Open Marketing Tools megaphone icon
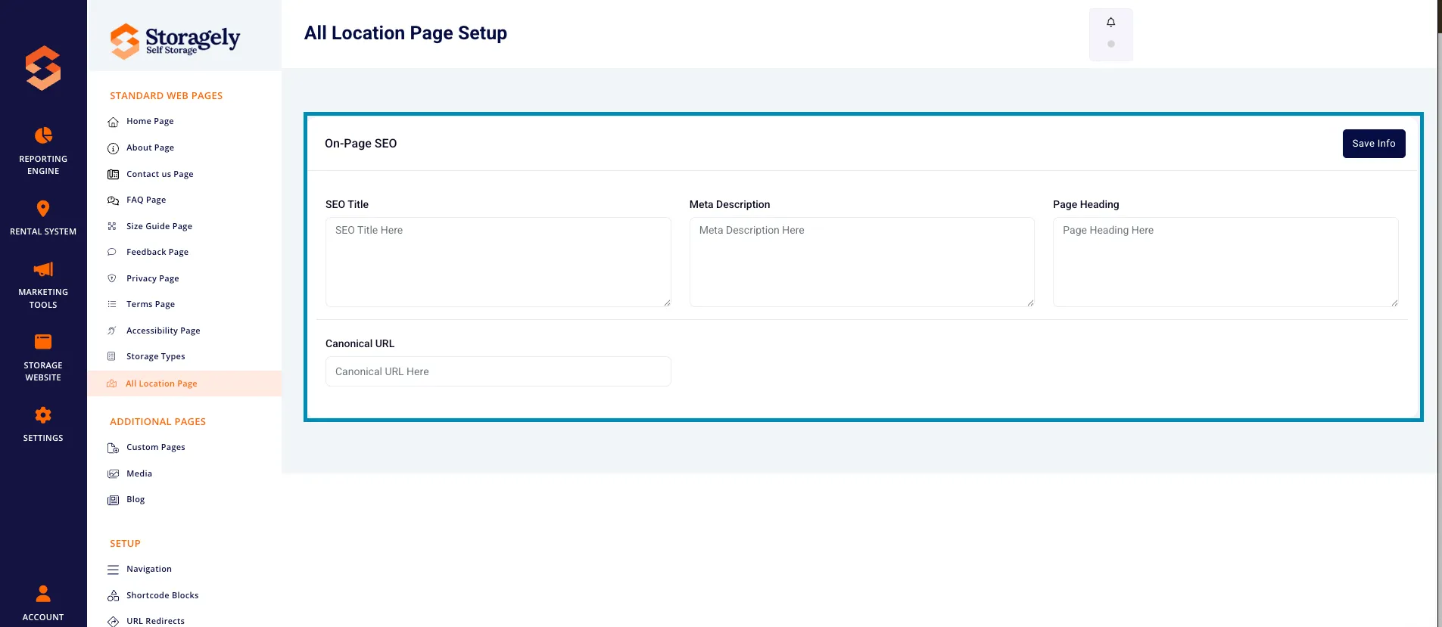Screen dimensions: 1442x627 coord(43,269)
